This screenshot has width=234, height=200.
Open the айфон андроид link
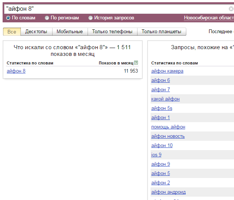click(x=168, y=192)
